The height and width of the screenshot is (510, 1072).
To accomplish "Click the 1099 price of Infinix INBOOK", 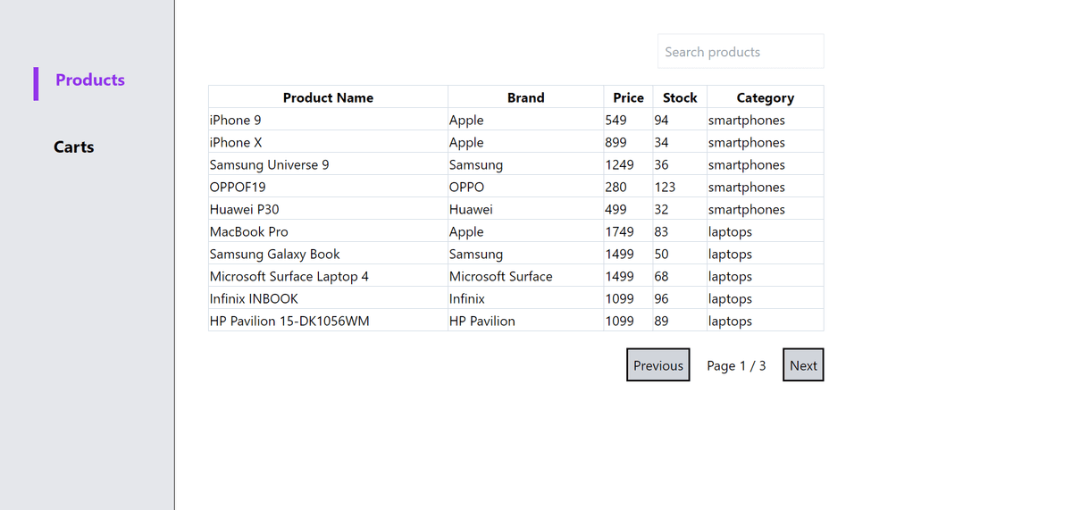I will click(619, 298).
